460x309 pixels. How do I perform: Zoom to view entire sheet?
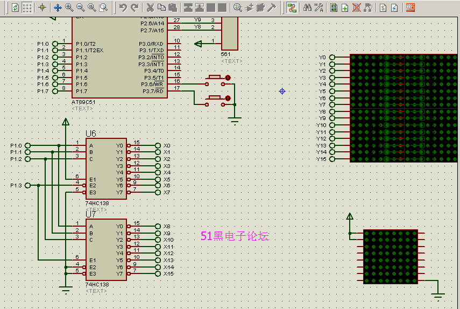[92, 8]
